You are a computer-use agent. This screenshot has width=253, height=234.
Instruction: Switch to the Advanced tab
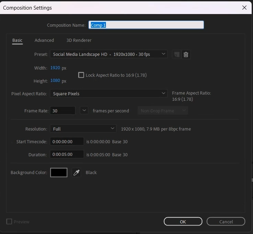(44, 40)
